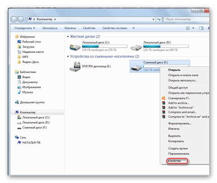The width and height of the screenshot is (217, 183).
Task: Click the refresh button beside address bar
Action: pyautogui.click(x=159, y=19)
